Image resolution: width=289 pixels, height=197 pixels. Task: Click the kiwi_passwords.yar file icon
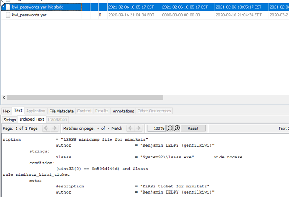8,15
